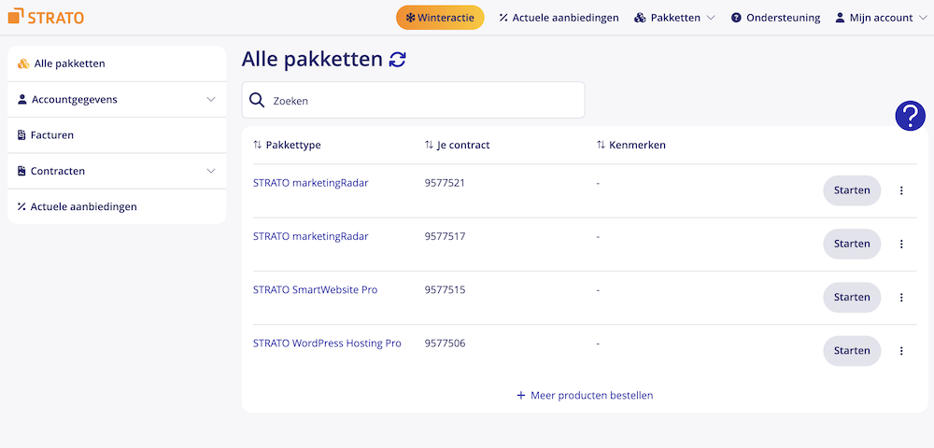Click the magnifier icon in search box

[x=257, y=100]
